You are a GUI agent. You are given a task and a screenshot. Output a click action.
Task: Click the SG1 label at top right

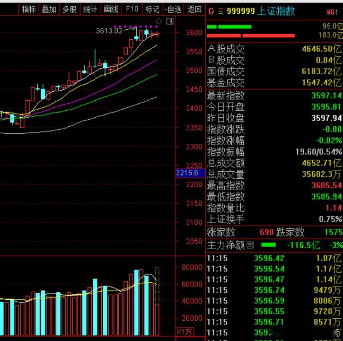332,12
